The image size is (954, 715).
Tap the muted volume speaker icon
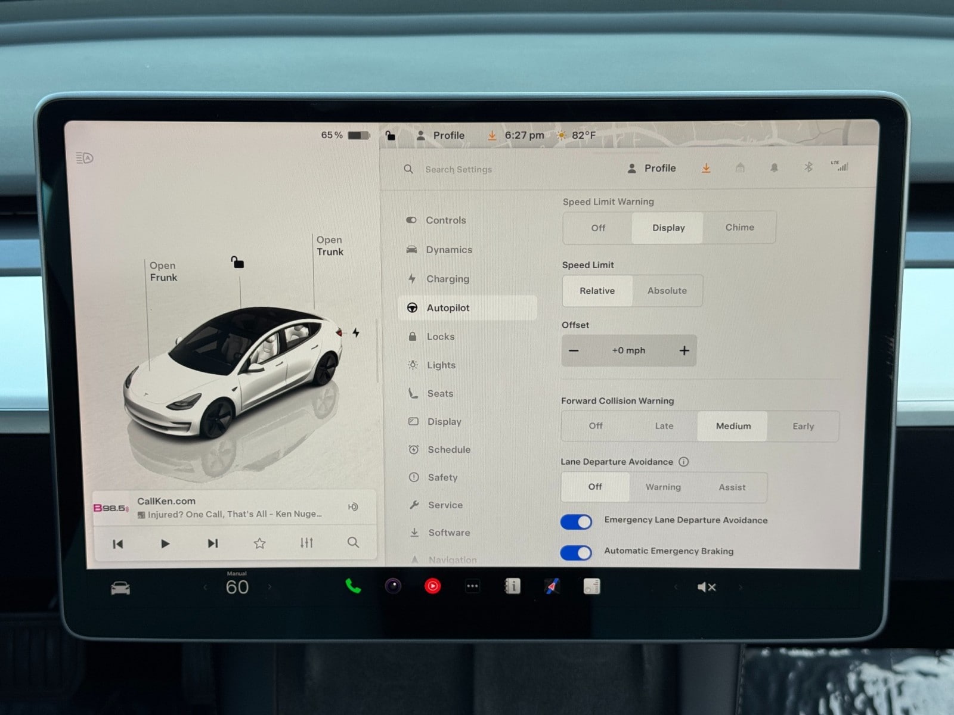click(x=706, y=587)
